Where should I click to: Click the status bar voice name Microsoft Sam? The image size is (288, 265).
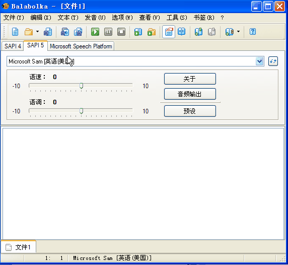(x=112, y=258)
